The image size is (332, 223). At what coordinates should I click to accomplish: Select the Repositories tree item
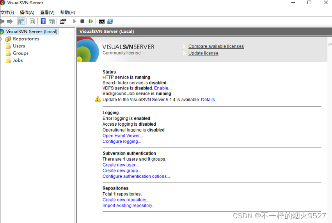click(x=26, y=39)
